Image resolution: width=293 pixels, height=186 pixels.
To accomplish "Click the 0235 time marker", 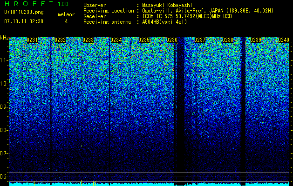I will (144, 40).
